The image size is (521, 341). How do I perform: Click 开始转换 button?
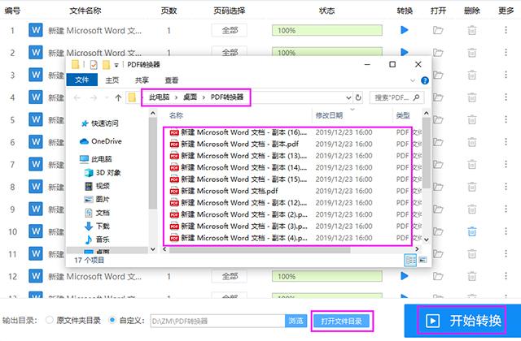coord(462,321)
